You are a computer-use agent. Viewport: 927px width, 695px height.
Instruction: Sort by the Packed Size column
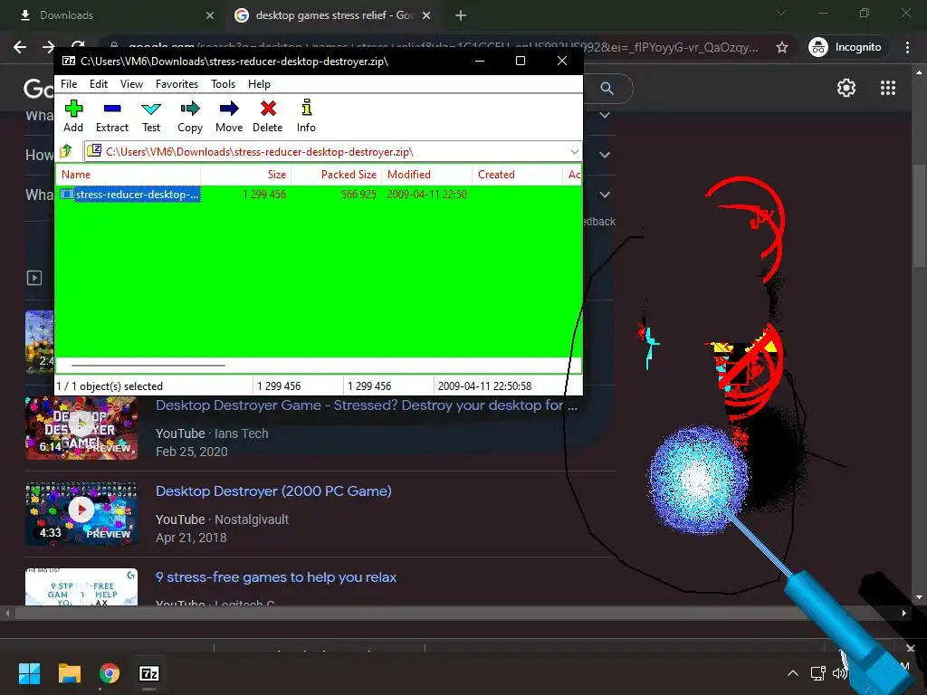pos(336,175)
